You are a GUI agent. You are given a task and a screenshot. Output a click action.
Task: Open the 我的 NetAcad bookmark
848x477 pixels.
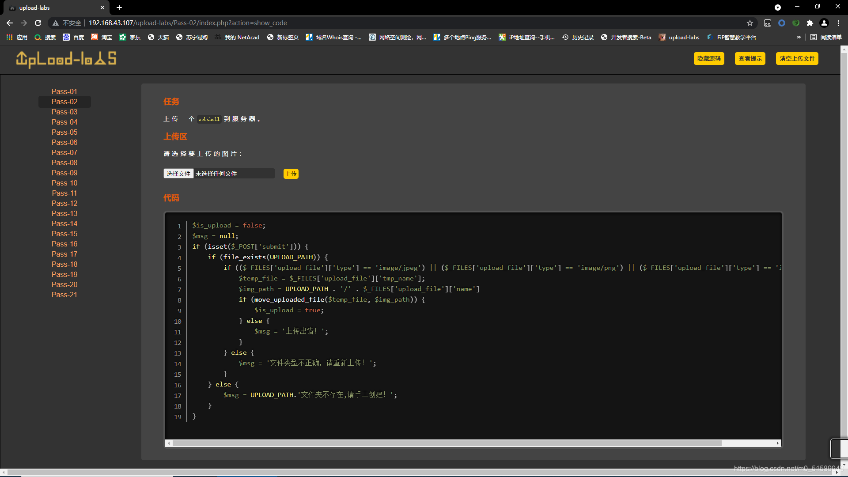(x=237, y=37)
